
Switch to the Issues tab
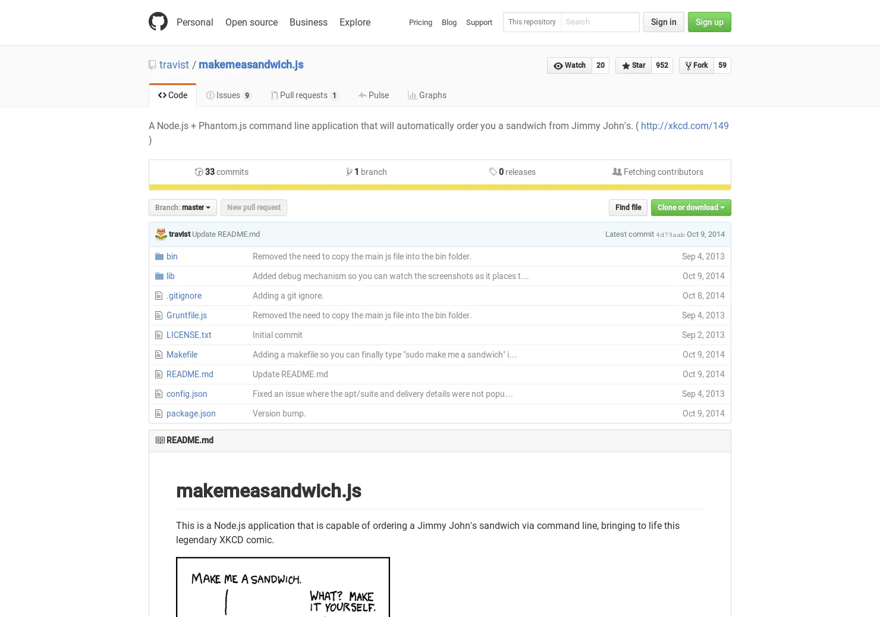229,95
